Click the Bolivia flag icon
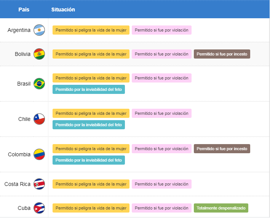This screenshot has width=270, height=219. pyautogui.click(x=39, y=54)
